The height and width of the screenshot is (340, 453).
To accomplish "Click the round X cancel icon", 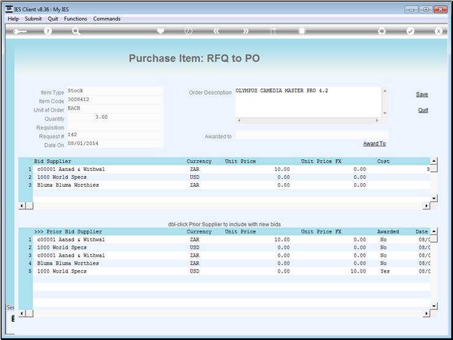I will coord(438,31).
